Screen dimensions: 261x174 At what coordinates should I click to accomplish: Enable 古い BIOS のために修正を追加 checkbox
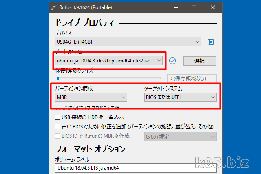pos(58,127)
